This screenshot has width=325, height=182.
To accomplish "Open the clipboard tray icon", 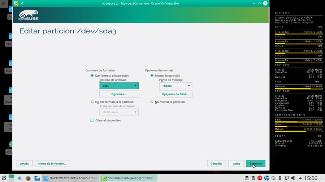I will (x=246, y=178).
